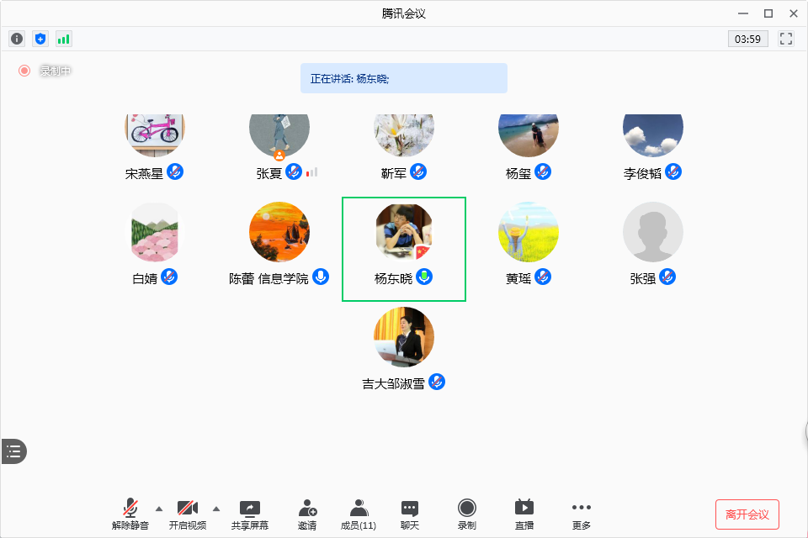This screenshot has height=538, width=808.
Task: Expand audio options arrow beside 解除静音
Action: tap(159, 508)
